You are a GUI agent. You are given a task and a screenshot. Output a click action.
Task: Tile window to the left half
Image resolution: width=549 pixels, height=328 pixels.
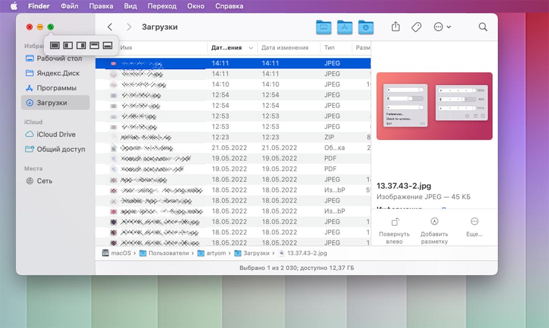68,45
